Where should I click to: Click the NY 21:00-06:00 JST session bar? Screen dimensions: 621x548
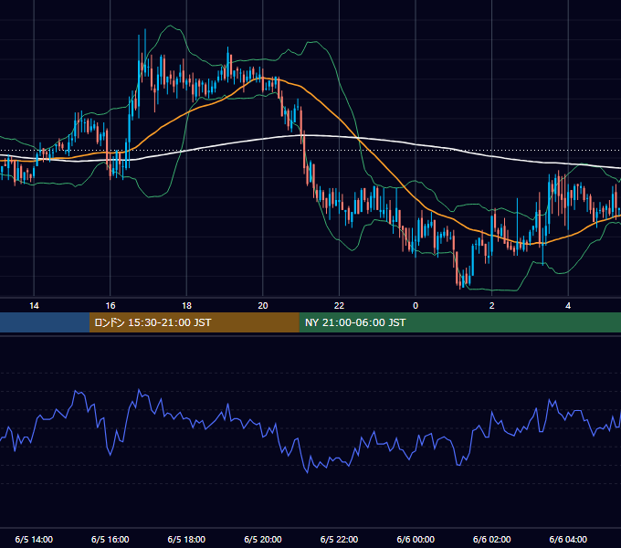[x=459, y=322]
